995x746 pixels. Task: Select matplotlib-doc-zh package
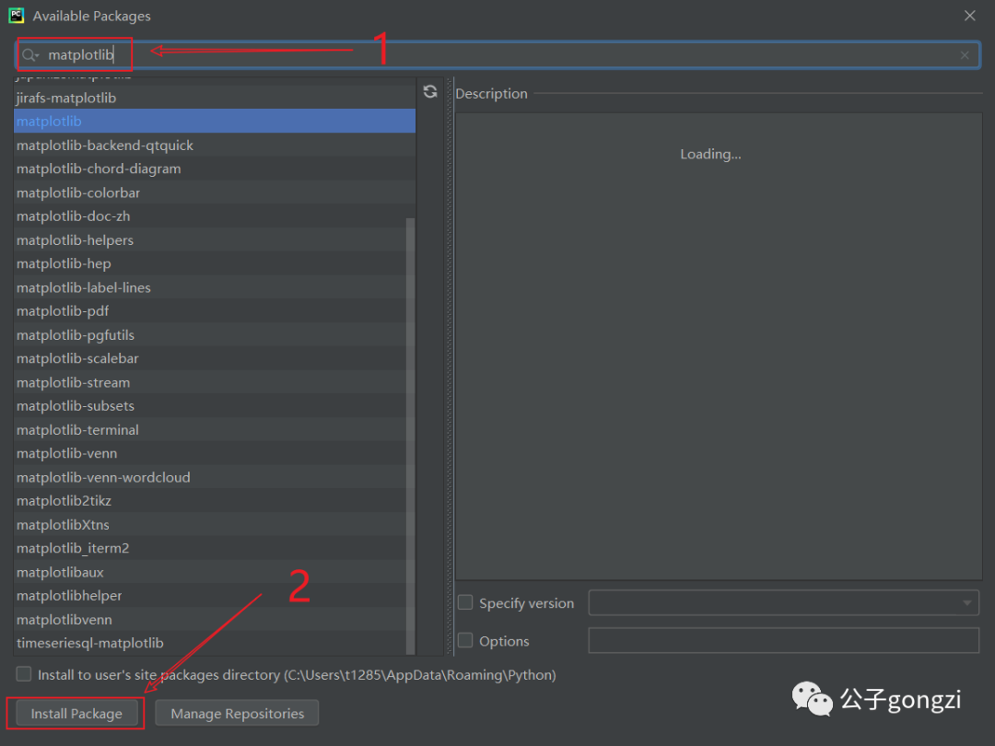[x=215, y=216]
